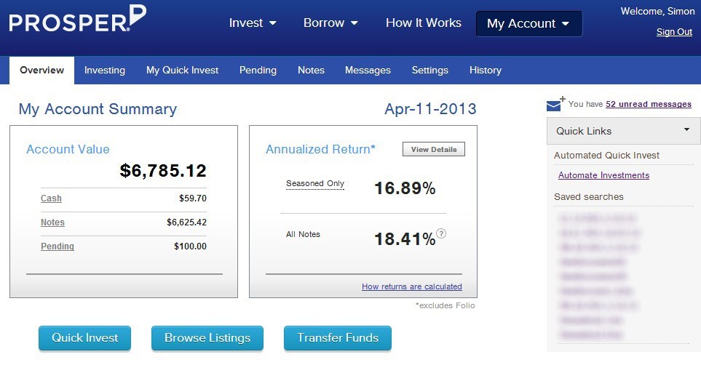This screenshot has width=701, height=365.
Task: Click the 16.89% seasoned return value
Action: coord(405,188)
